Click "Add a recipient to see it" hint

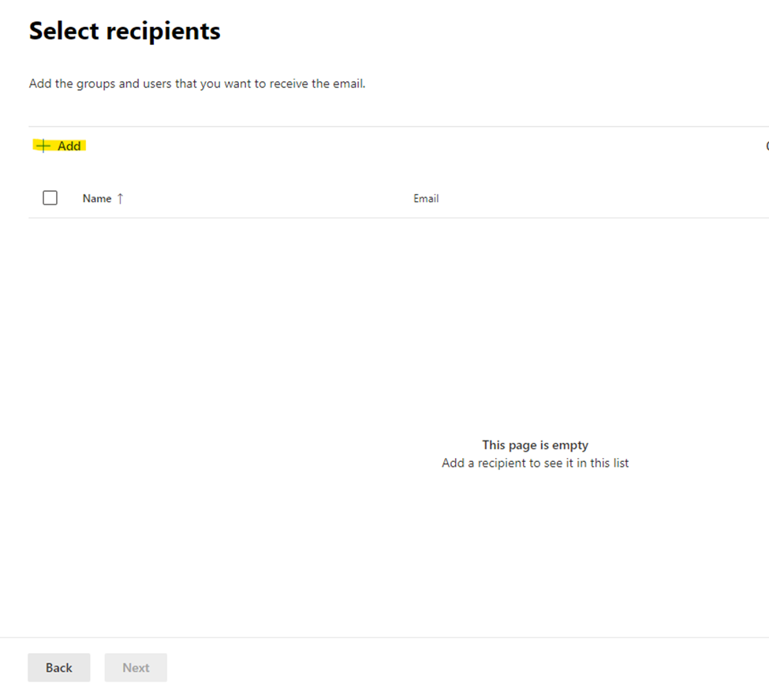pos(535,463)
